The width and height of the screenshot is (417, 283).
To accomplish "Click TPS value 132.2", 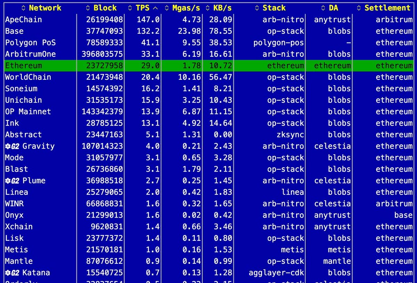I will (148, 31).
